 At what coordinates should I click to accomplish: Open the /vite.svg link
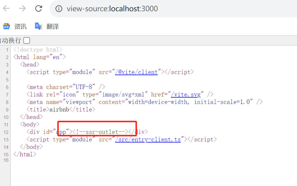(x=186, y=94)
